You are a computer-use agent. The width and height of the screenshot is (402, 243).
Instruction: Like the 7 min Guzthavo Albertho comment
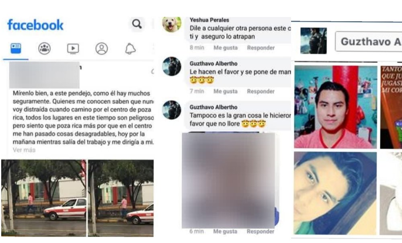[226, 91]
